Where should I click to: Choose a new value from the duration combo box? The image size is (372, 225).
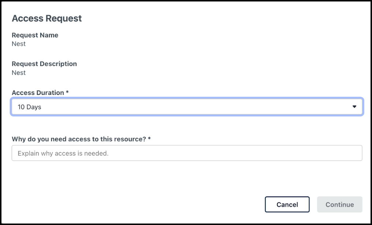point(187,107)
